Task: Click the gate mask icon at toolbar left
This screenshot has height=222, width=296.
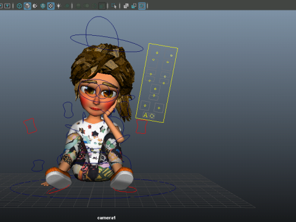Action: (7, 6)
